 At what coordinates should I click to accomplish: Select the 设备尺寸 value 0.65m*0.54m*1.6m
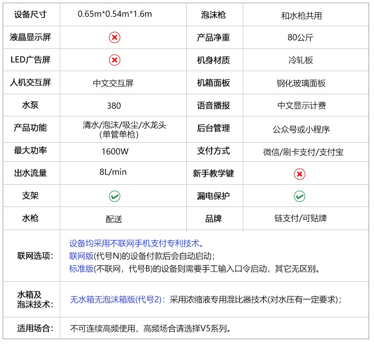[115, 14]
